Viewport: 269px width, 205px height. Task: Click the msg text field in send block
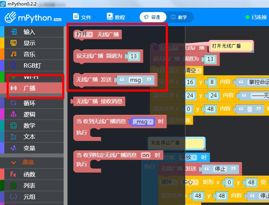tap(135, 80)
